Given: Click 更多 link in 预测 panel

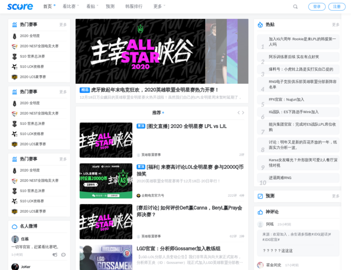Looking at the screenshot, I should click(x=335, y=196).
